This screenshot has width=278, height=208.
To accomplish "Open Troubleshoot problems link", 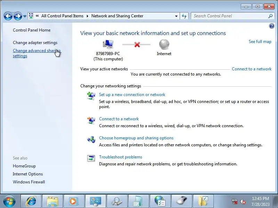I will point(121,157).
